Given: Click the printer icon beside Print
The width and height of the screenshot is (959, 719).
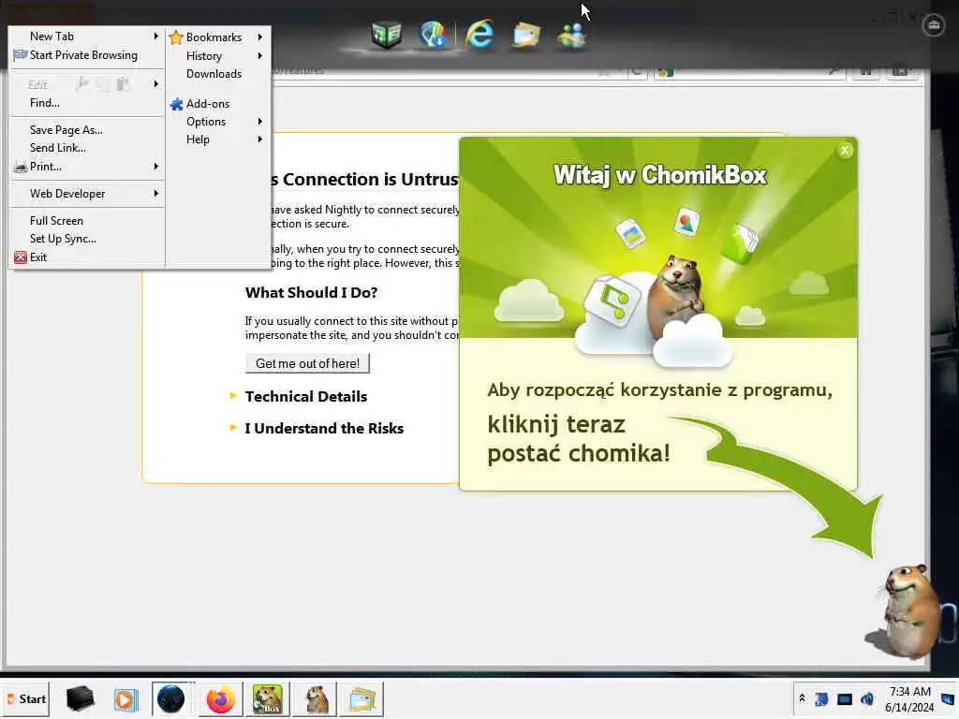Looking at the screenshot, I should (x=21, y=167).
